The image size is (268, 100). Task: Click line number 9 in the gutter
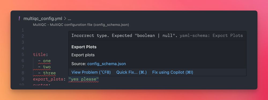tap(23, 79)
